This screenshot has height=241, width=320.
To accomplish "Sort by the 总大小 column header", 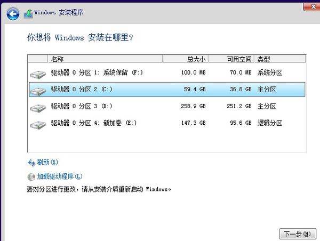I will pos(186,59).
